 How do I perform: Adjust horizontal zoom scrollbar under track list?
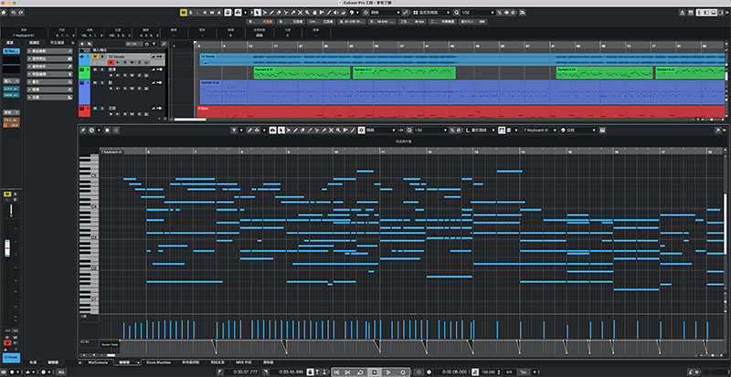click(190, 120)
